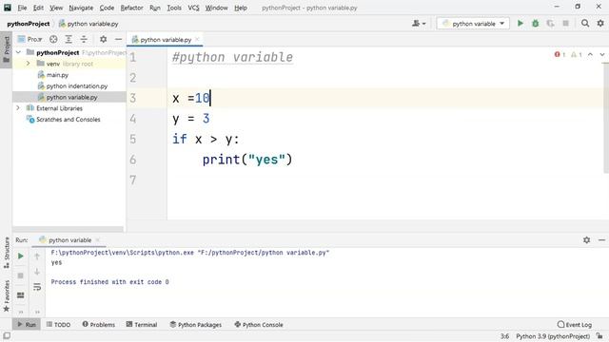The image size is (609, 342).
Task: Open the Terminal tool window
Action: click(x=142, y=325)
